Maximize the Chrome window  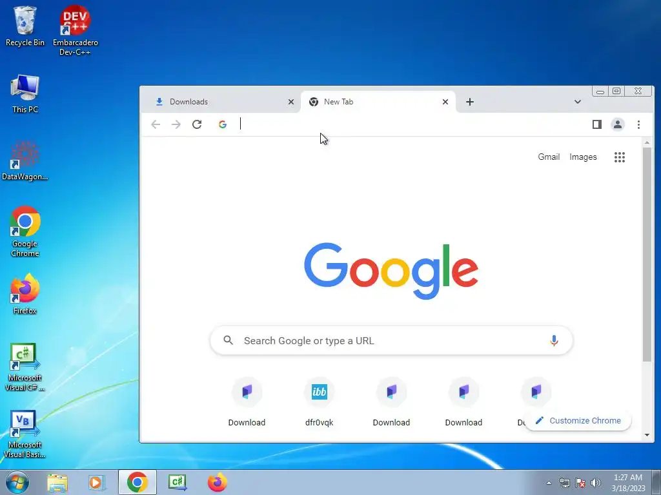pos(616,92)
